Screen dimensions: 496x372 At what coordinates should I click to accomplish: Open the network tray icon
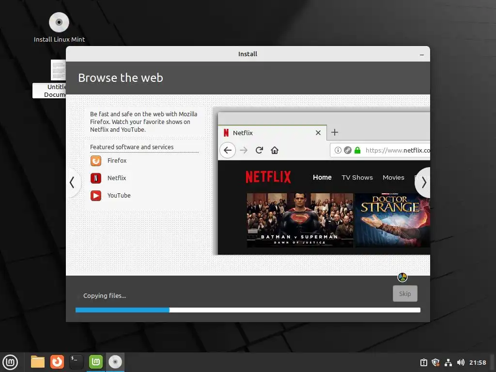click(x=448, y=362)
